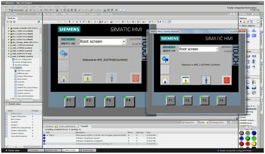Open the Edit menu

(13, 7)
